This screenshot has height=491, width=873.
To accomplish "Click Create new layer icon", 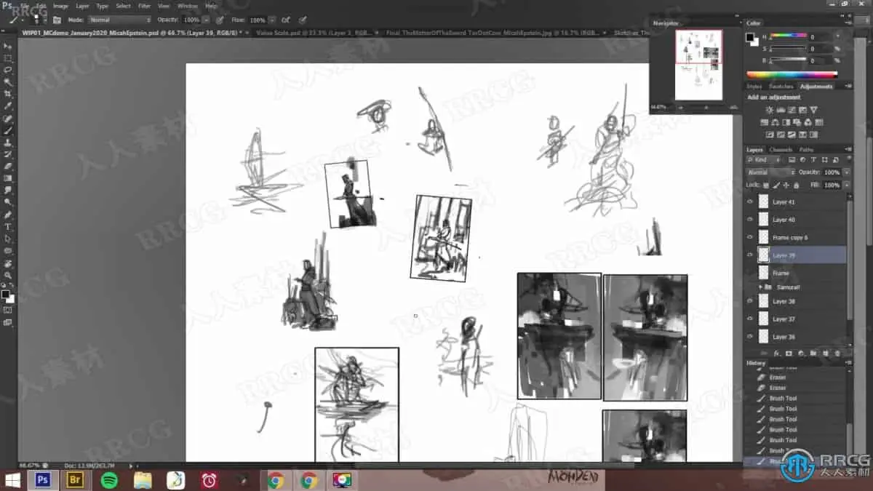I will pyautogui.click(x=825, y=354).
